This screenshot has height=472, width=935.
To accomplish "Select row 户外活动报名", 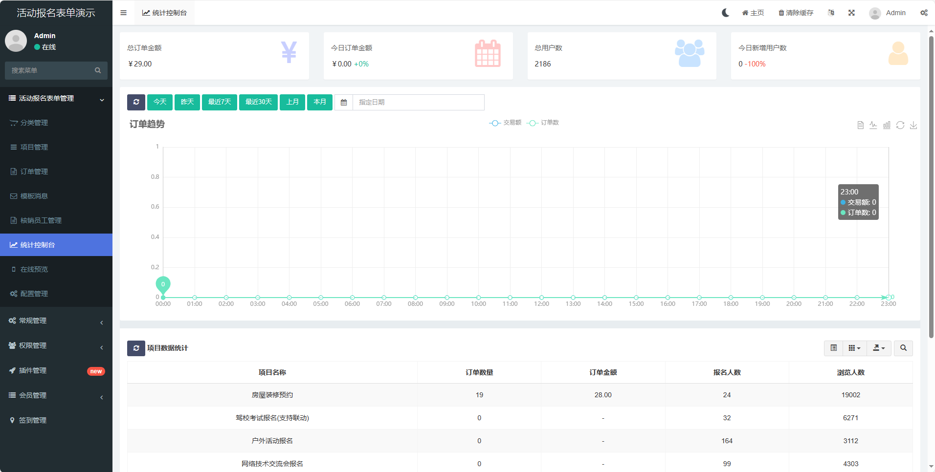I will [x=520, y=441].
